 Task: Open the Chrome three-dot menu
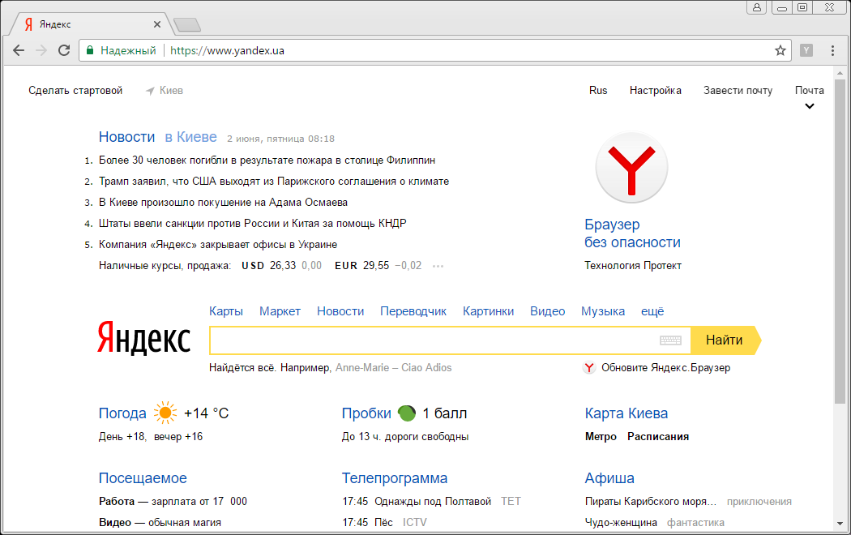pos(832,50)
